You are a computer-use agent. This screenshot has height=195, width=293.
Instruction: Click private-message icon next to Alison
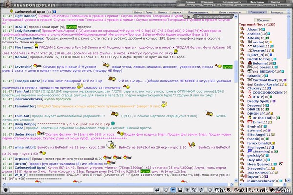coord(242,29)
